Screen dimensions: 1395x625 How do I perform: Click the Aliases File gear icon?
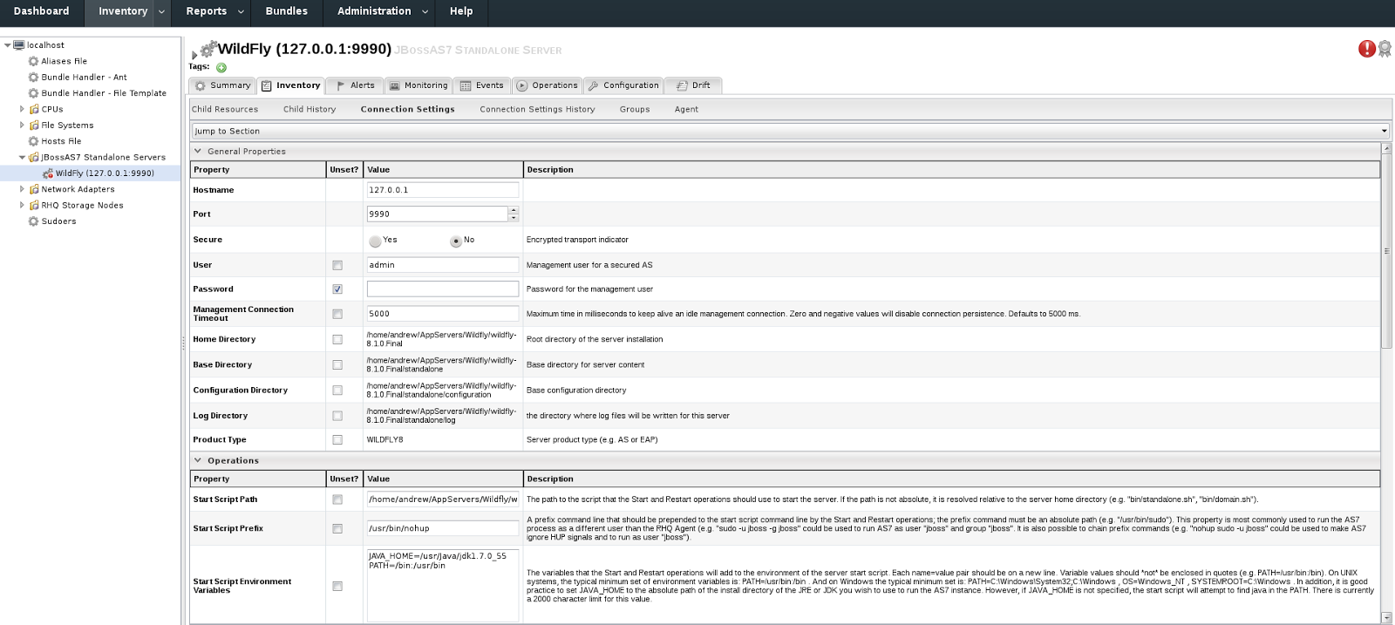click(33, 61)
